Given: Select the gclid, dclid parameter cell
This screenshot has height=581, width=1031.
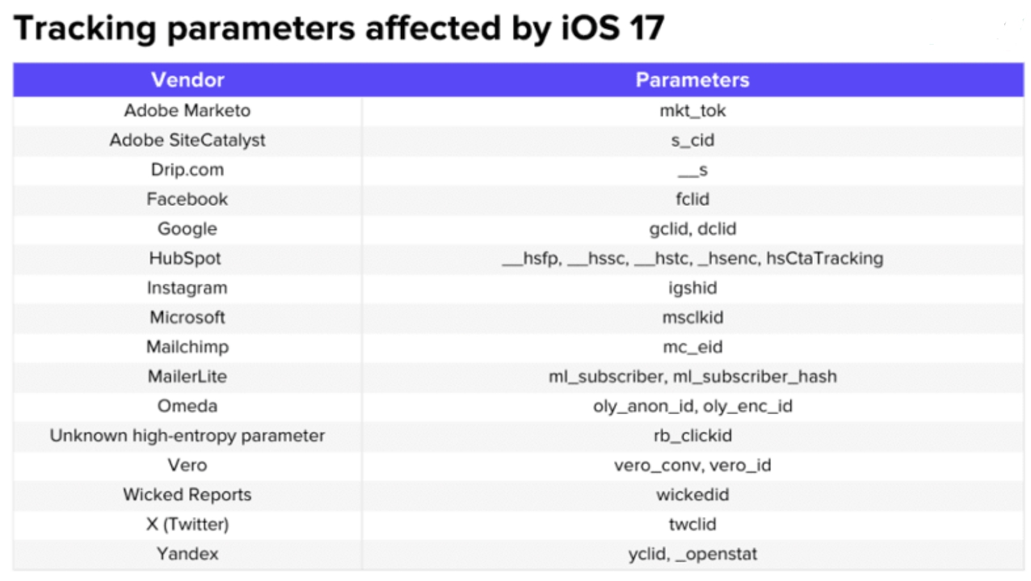Looking at the screenshot, I should point(692,229).
